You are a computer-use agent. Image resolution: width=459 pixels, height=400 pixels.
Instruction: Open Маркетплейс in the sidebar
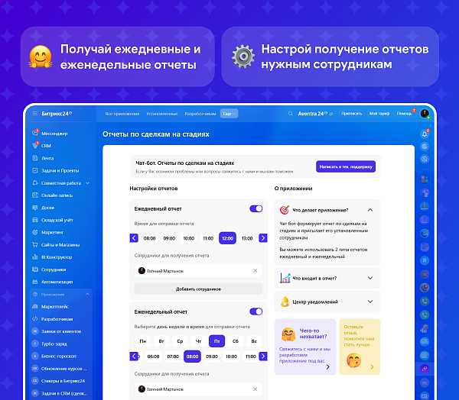tap(55, 307)
